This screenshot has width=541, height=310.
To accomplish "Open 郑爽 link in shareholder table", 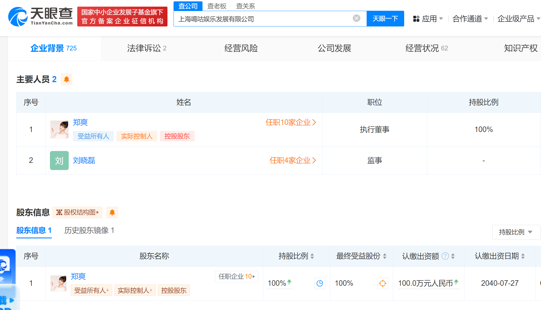I will click(78, 276).
